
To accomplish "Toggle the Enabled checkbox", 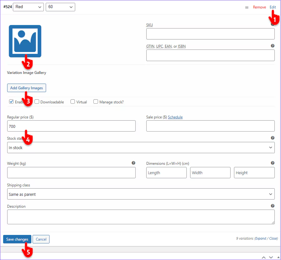I will [11, 101].
